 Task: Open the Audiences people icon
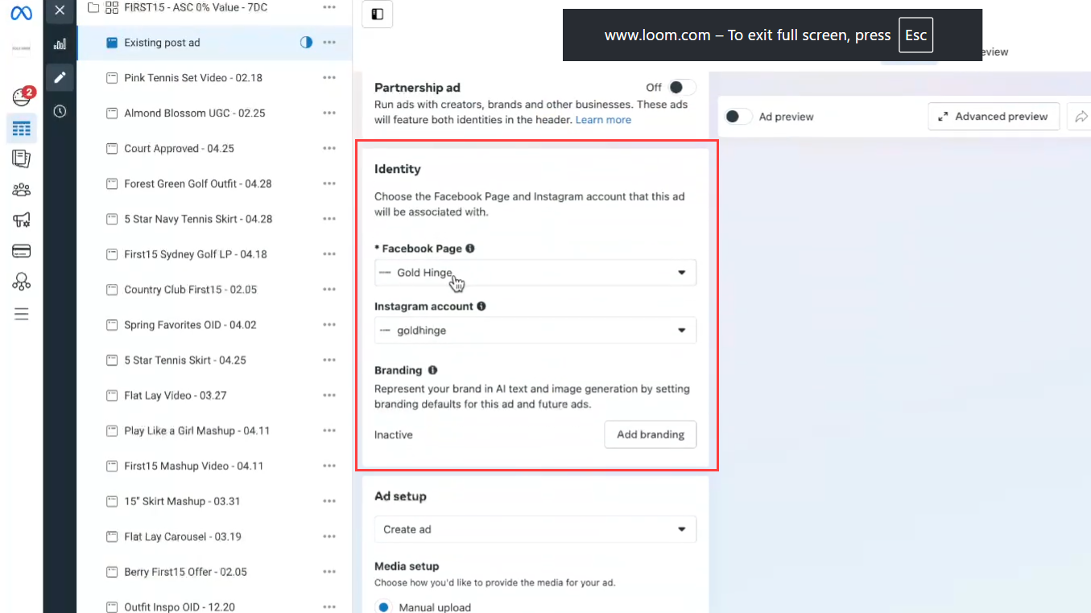coord(22,190)
